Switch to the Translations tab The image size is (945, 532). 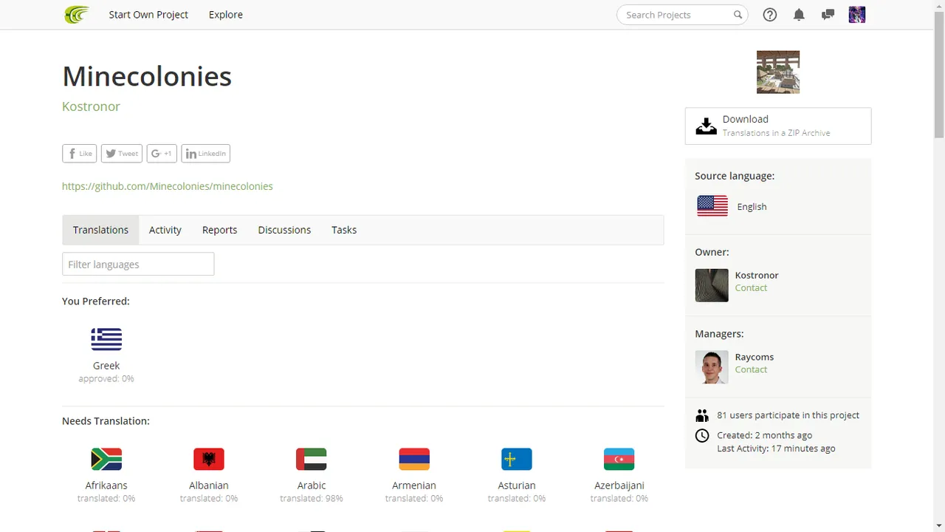click(100, 230)
